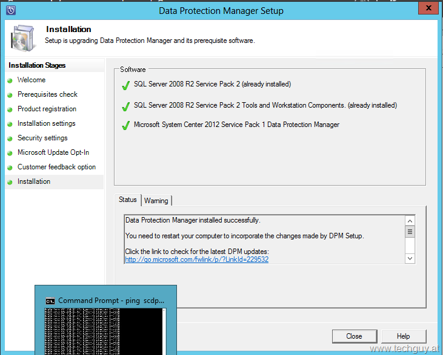
Task: Click the 'Setup is upgrading Data Protection Manager' subtitle
Action: click(150, 41)
